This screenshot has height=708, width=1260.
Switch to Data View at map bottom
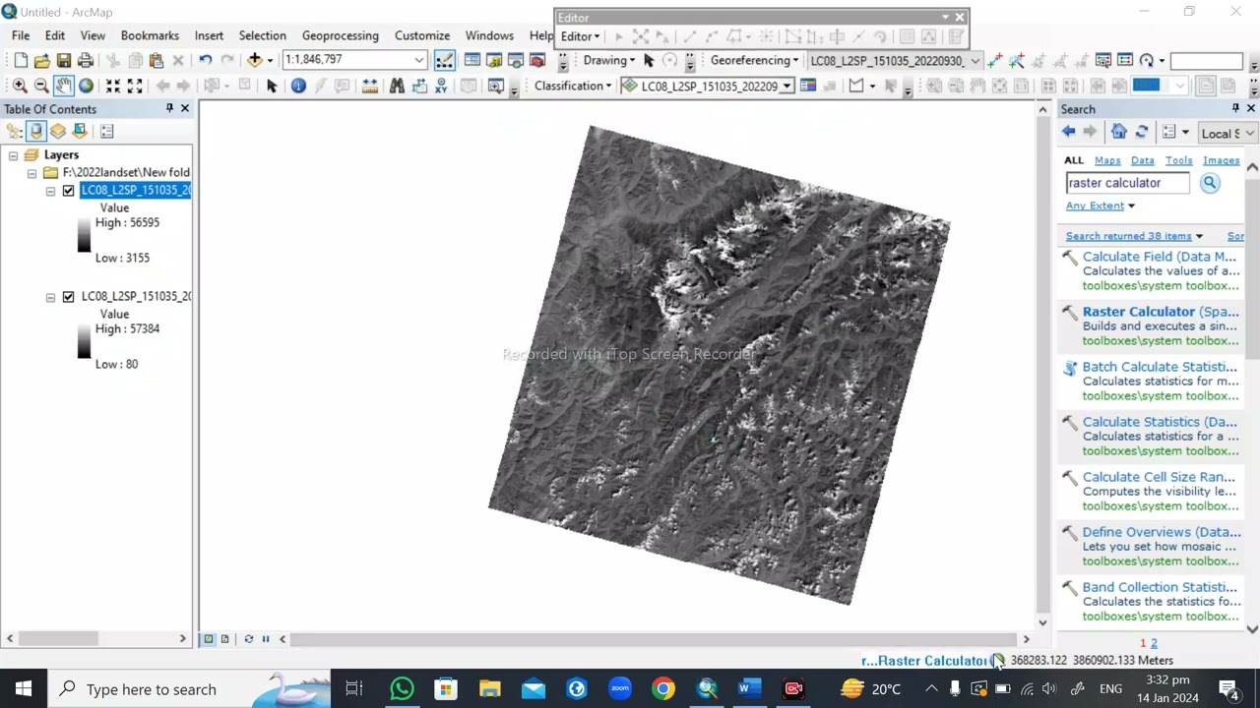pos(209,639)
